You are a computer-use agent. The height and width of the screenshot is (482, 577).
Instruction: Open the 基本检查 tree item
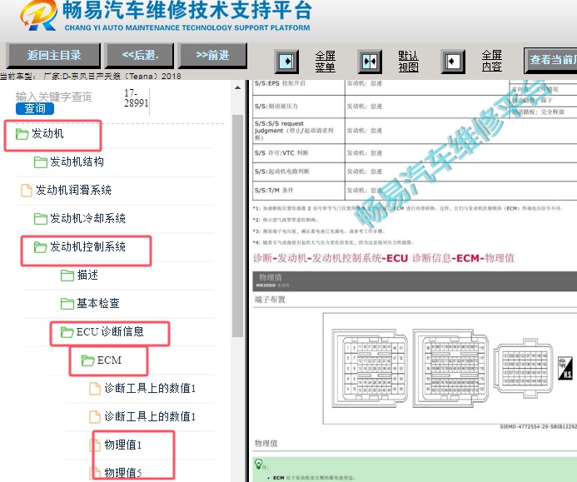tap(98, 303)
